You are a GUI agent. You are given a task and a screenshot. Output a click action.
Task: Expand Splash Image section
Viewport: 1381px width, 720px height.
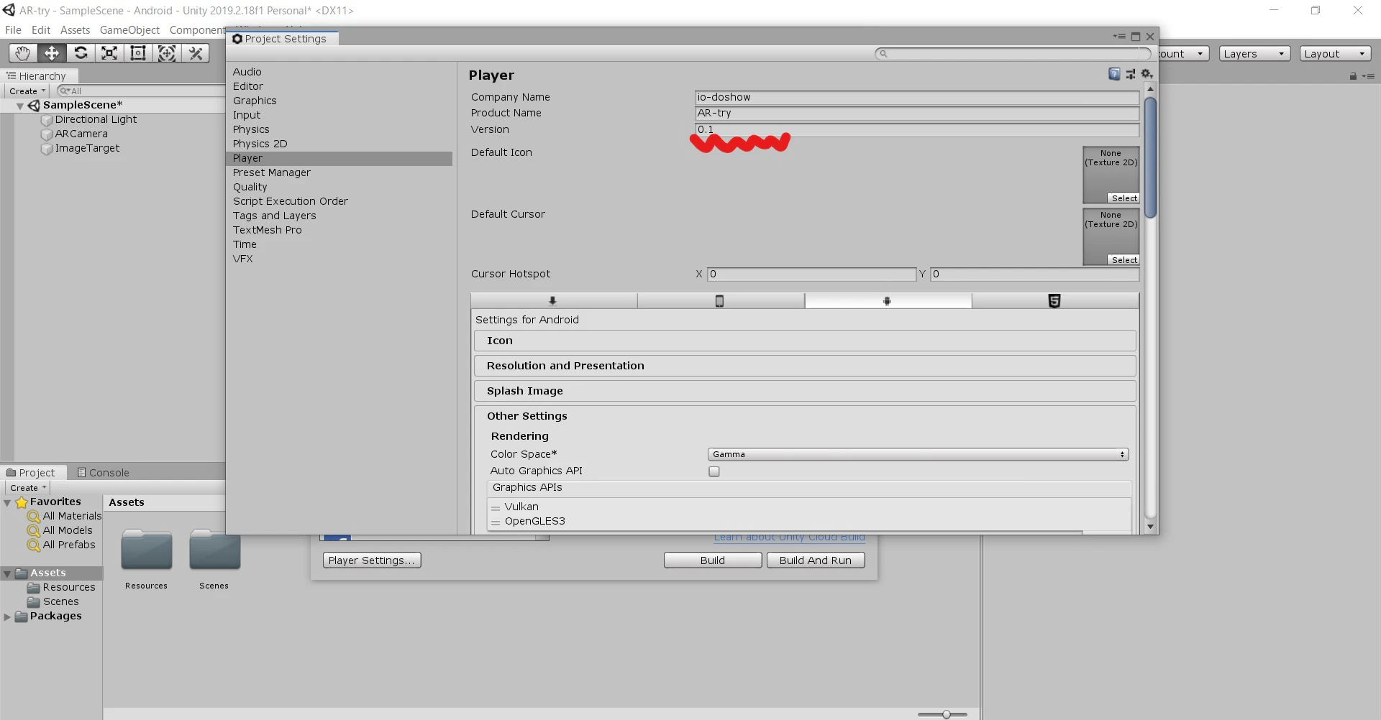coord(805,391)
